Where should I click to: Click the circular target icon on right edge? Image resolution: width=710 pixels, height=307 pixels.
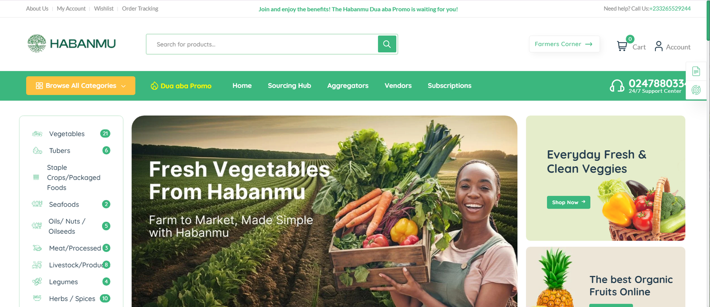click(x=696, y=90)
